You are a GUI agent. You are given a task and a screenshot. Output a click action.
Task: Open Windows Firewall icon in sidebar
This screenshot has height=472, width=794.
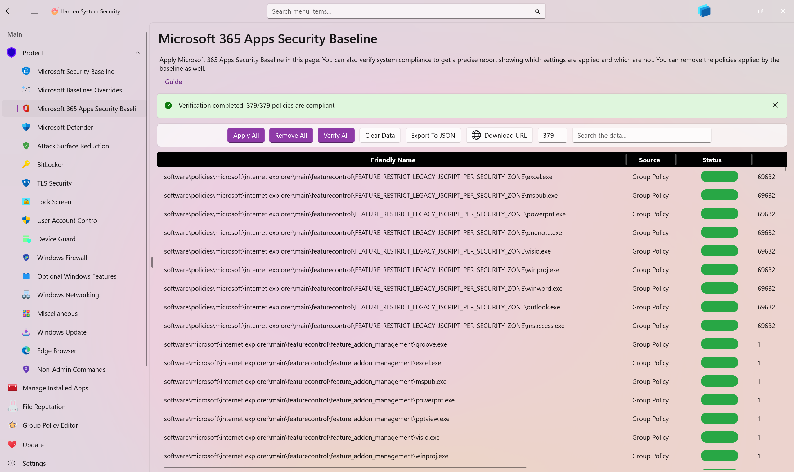tap(26, 257)
